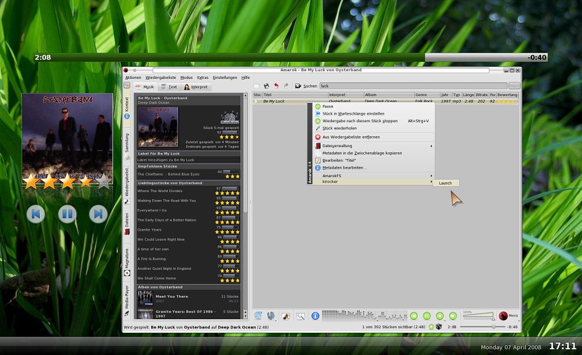Adjust the volume slider at 100%
The image size is (582, 355).
coord(479,316)
